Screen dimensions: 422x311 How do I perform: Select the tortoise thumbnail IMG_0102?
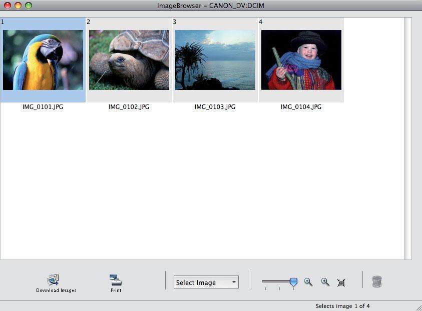[129, 60]
